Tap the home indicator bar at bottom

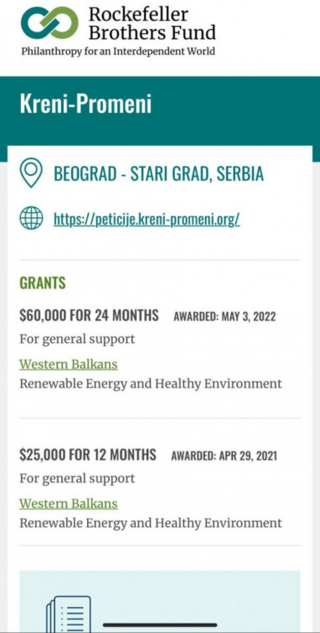(x=160, y=625)
